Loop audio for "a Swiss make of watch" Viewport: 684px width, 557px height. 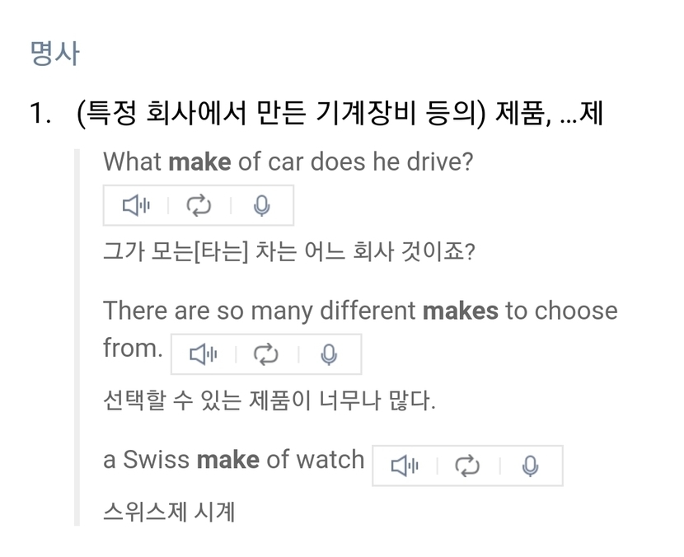coord(467,466)
